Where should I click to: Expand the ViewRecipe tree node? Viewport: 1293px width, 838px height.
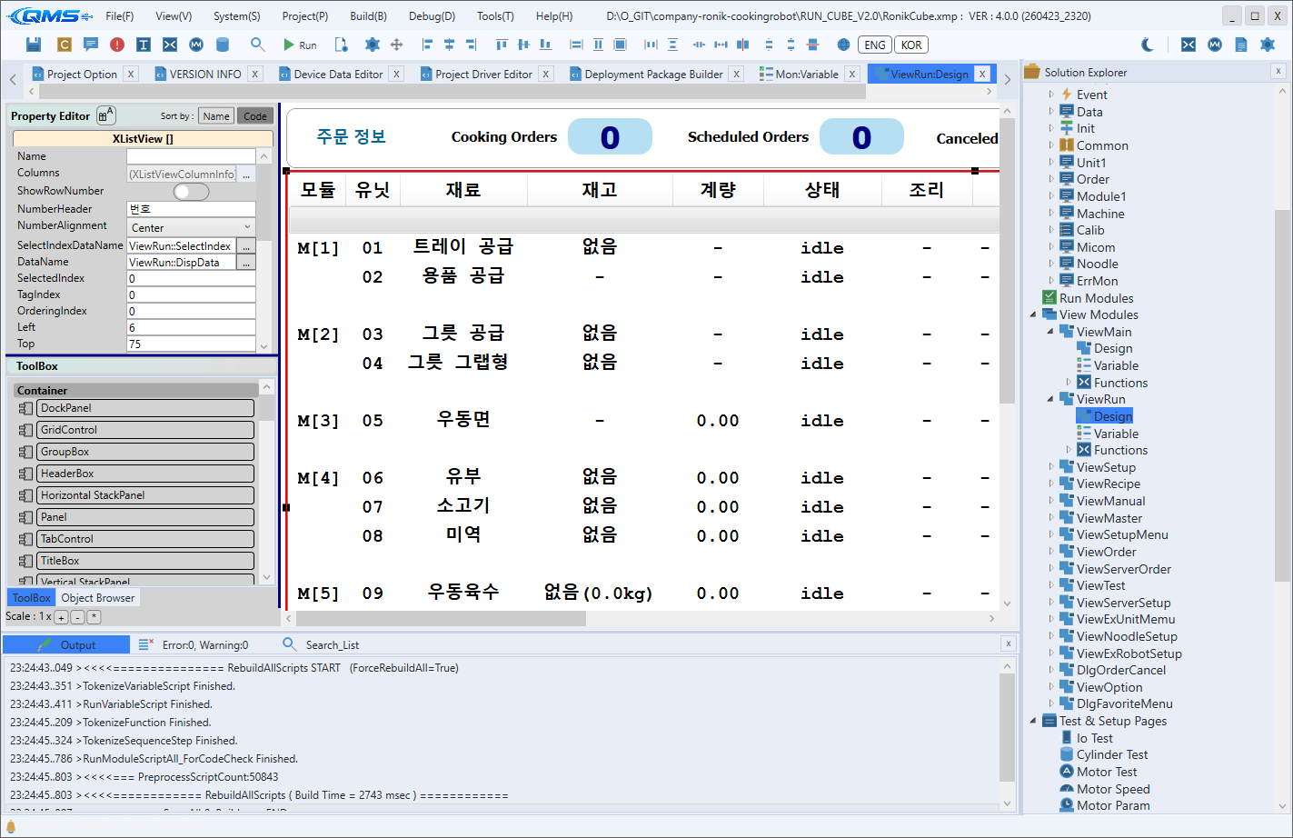(x=1051, y=484)
